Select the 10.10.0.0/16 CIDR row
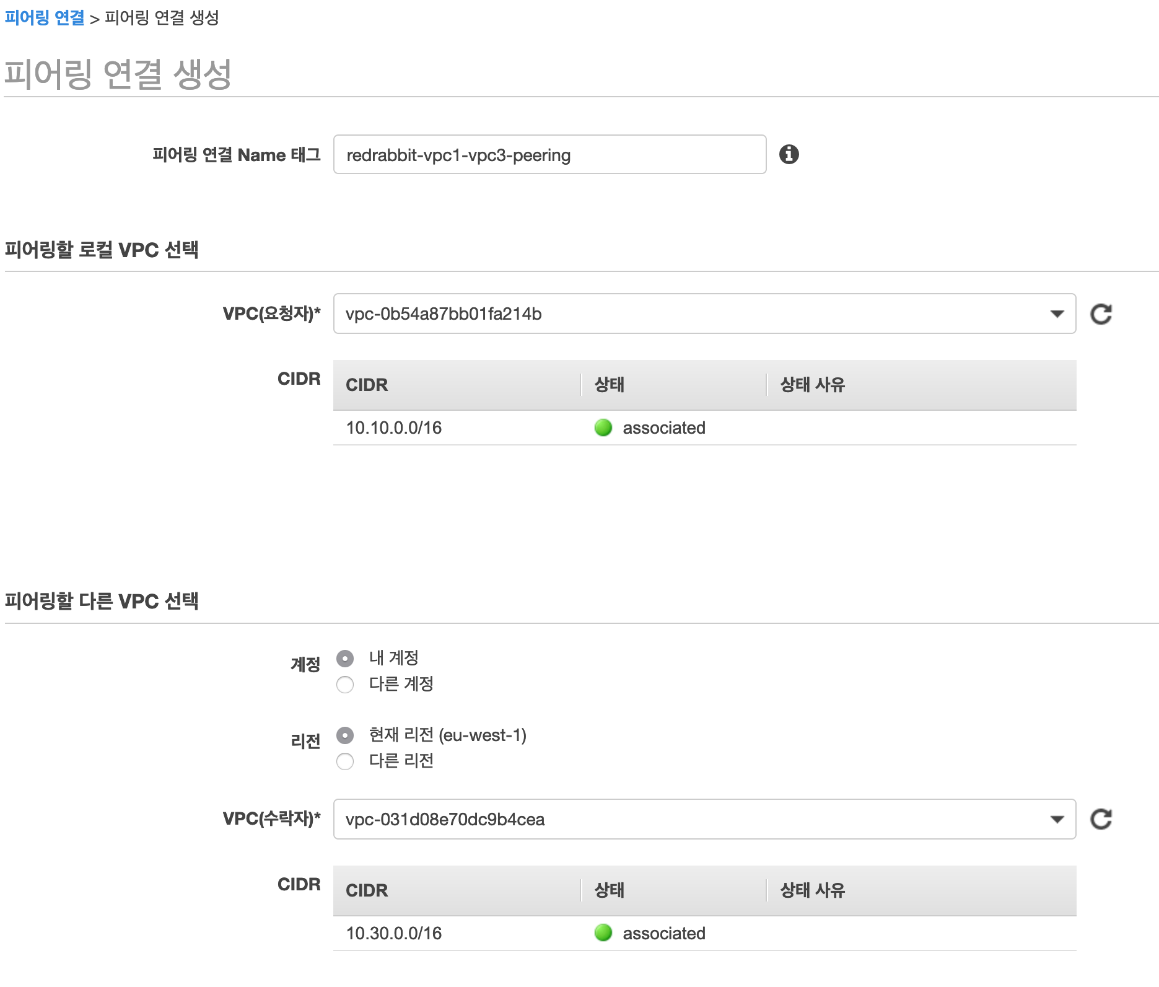 pos(704,428)
